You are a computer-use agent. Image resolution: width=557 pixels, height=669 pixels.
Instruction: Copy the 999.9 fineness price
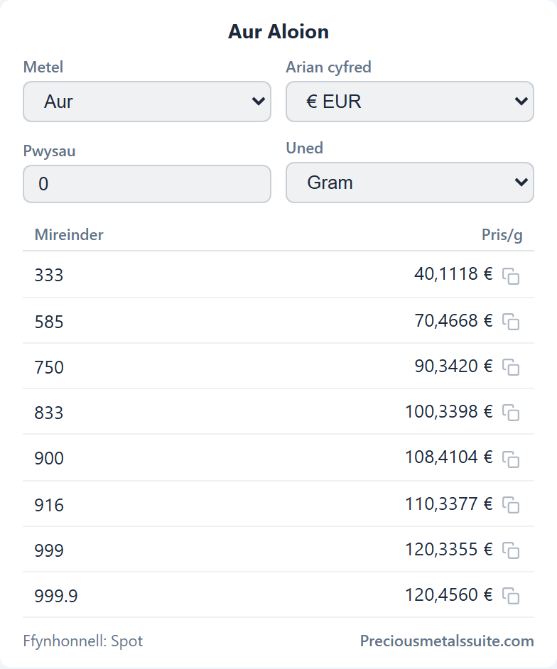pyautogui.click(x=511, y=596)
